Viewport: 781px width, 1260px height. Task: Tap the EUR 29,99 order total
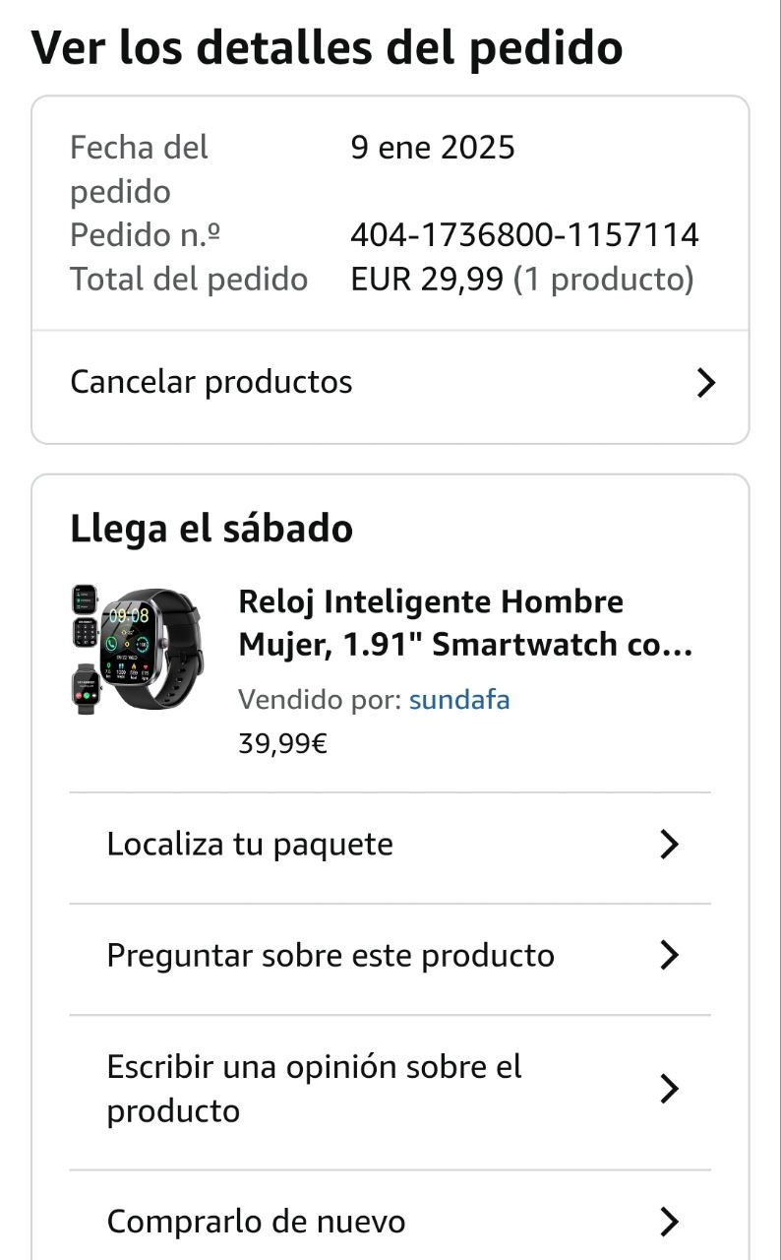tap(428, 280)
